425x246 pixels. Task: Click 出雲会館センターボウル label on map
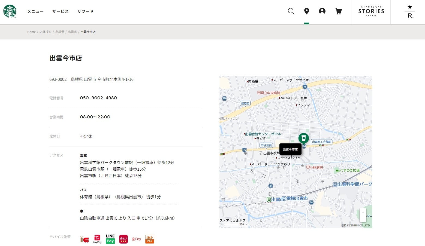click(x=263, y=134)
